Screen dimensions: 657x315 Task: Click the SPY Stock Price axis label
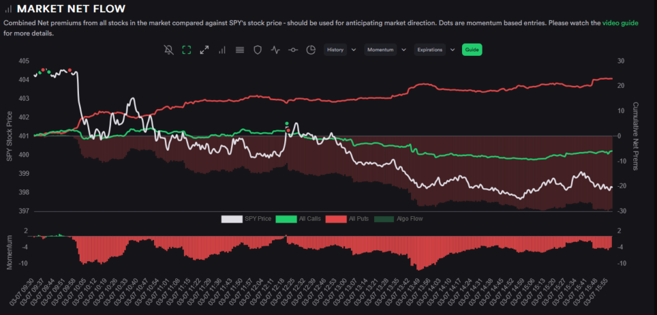[x=9, y=136]
